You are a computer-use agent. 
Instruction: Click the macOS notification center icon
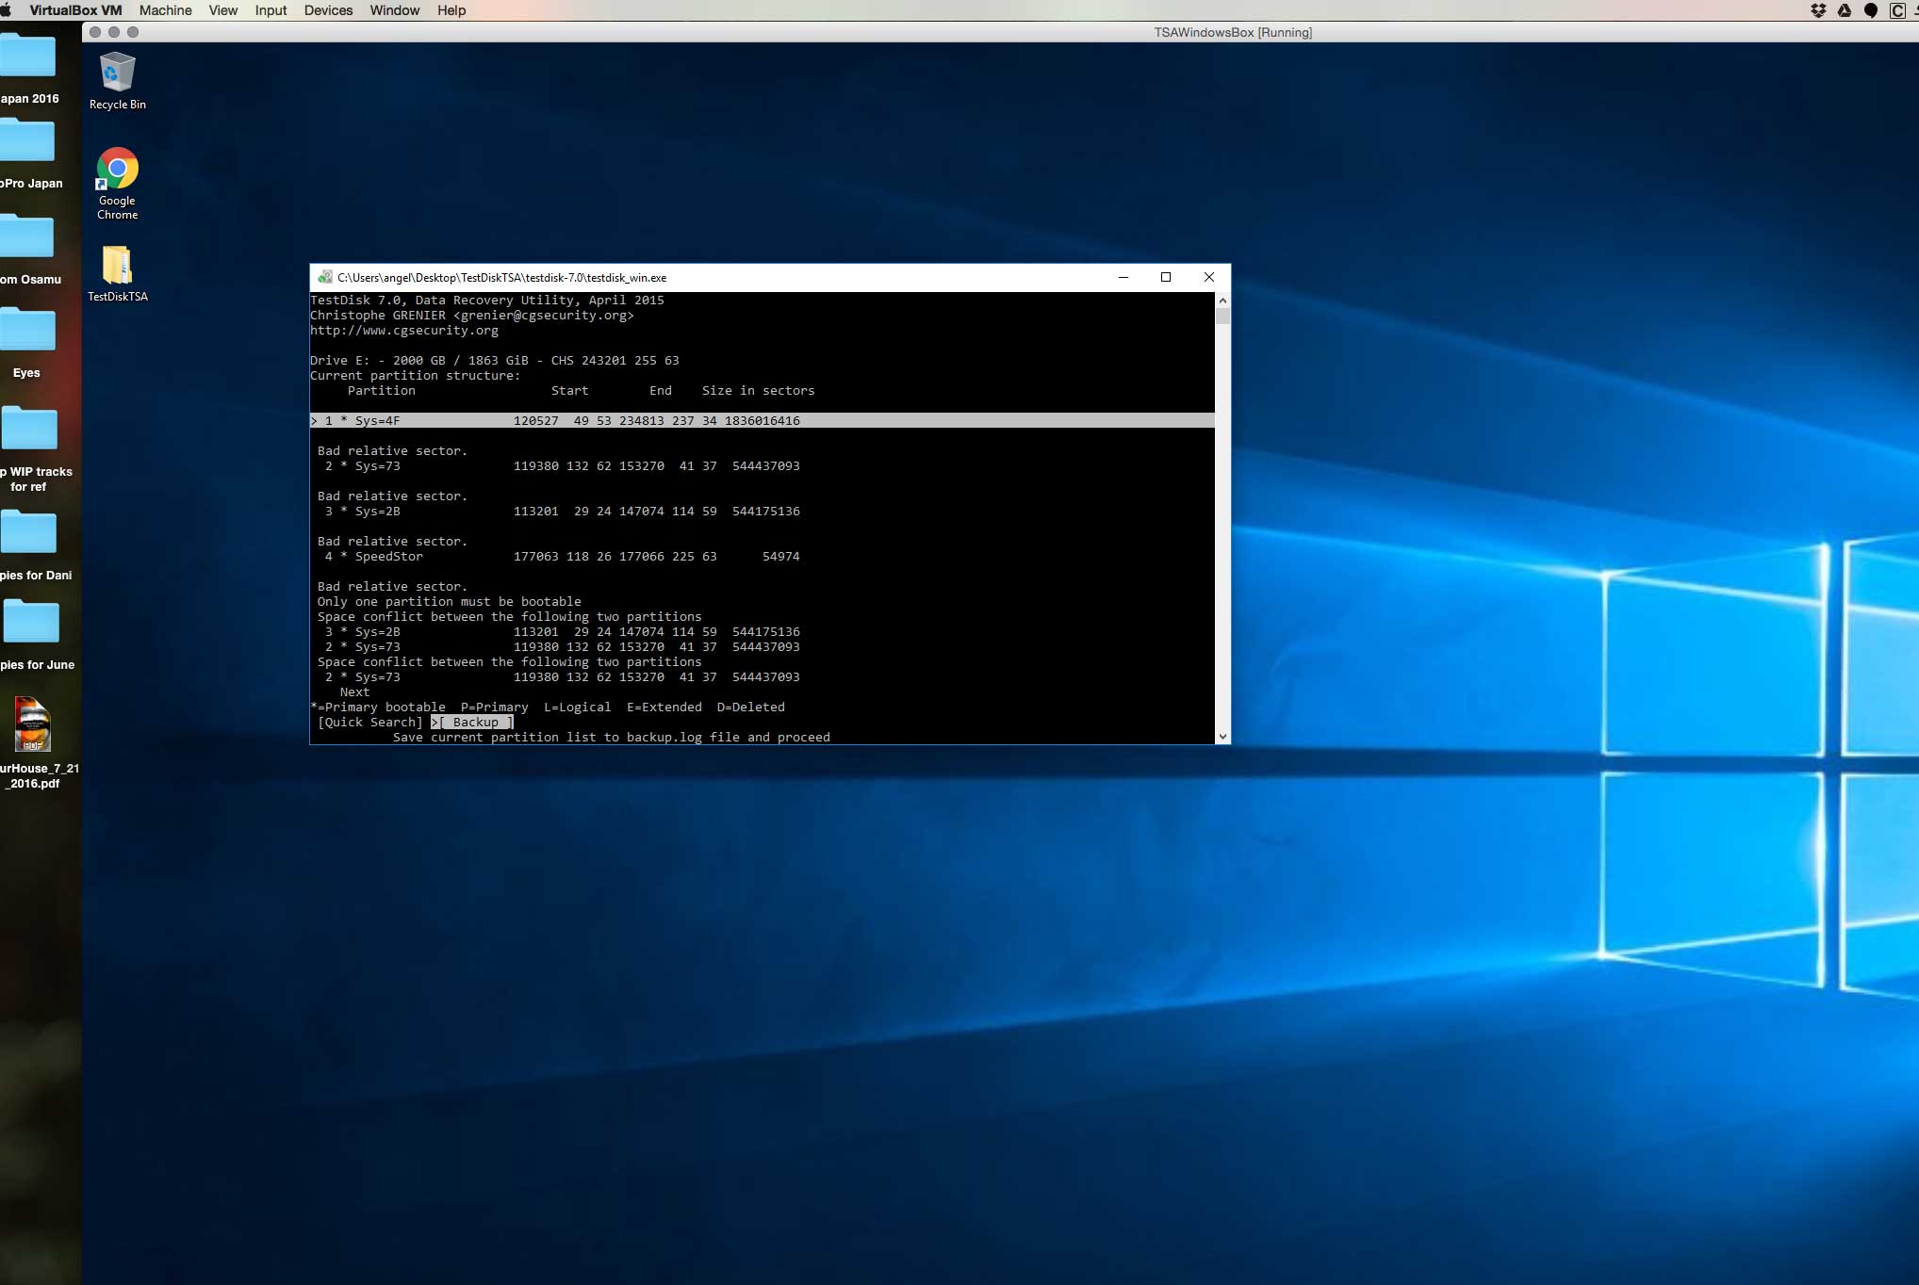click(x=1914, y=10)
